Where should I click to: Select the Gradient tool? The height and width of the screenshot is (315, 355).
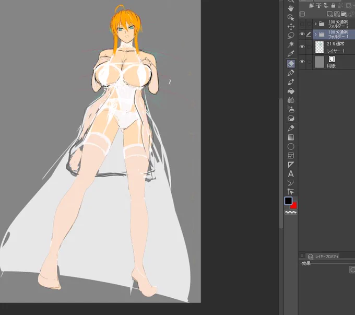pos(291,137)
